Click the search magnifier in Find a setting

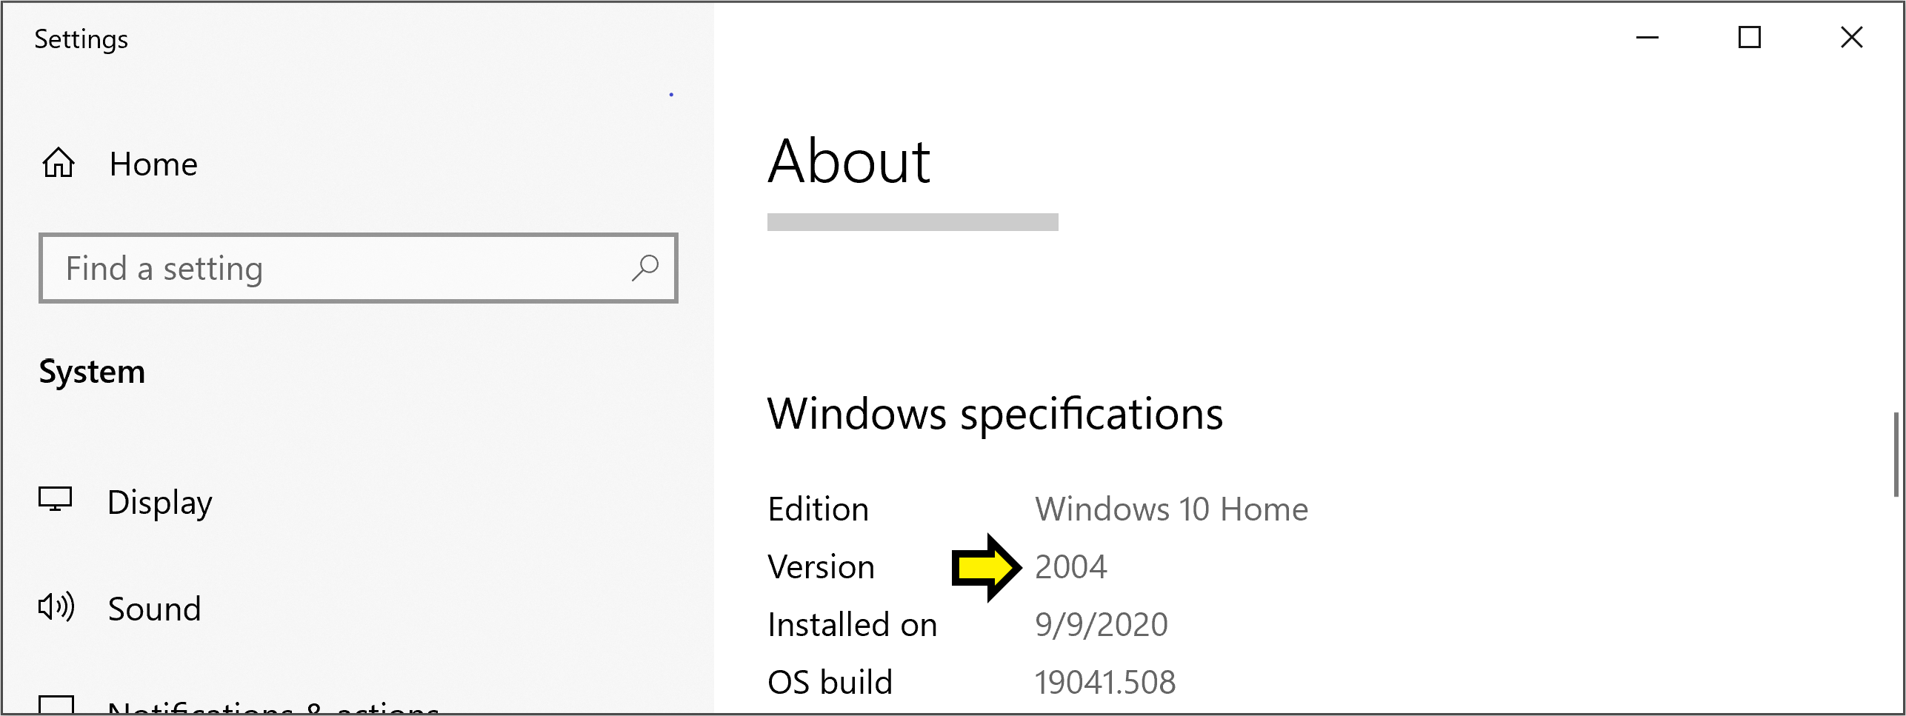coord(645,268)
